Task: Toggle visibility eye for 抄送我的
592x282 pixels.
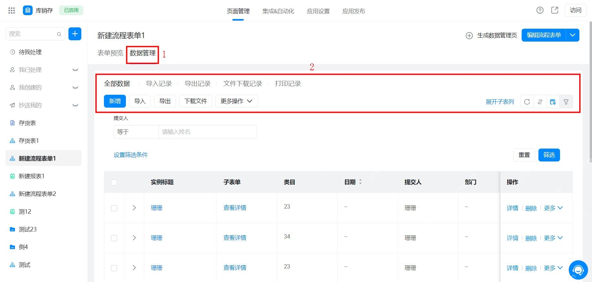Action: click(x=75, y=105)
